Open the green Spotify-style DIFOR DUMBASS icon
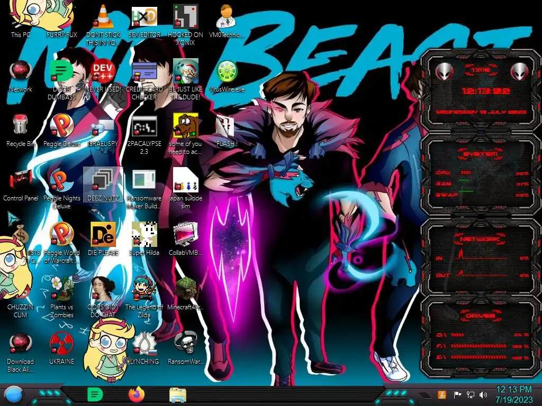542x406 pixels. pos(62,79)
